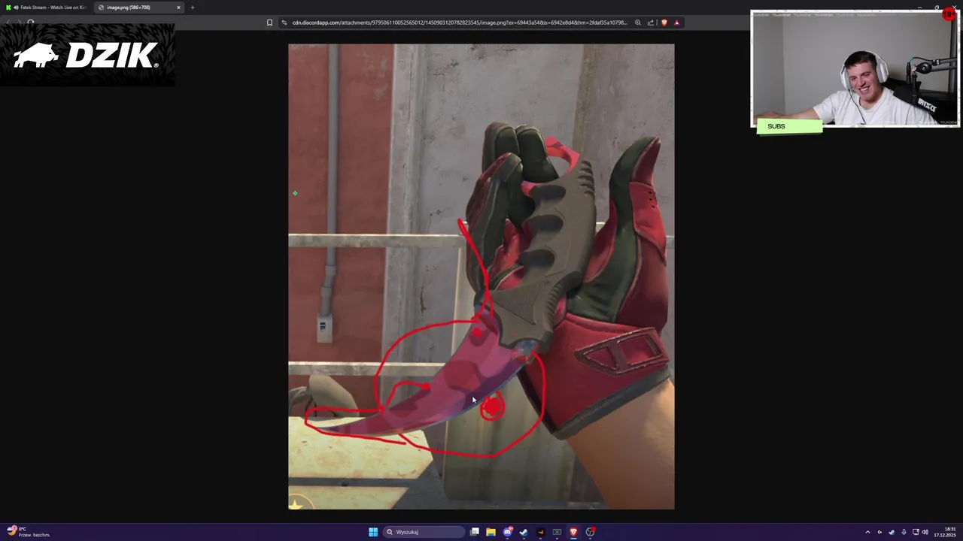Open File Explorer from the taskbar
The height and width of the screenshot is (541, 963).
point(491,532)
